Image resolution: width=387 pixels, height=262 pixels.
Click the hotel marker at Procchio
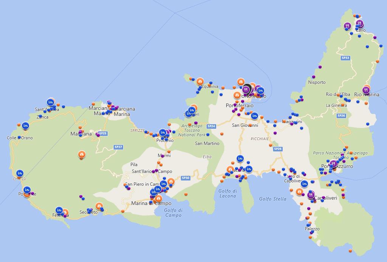click(x=163, y=133)
